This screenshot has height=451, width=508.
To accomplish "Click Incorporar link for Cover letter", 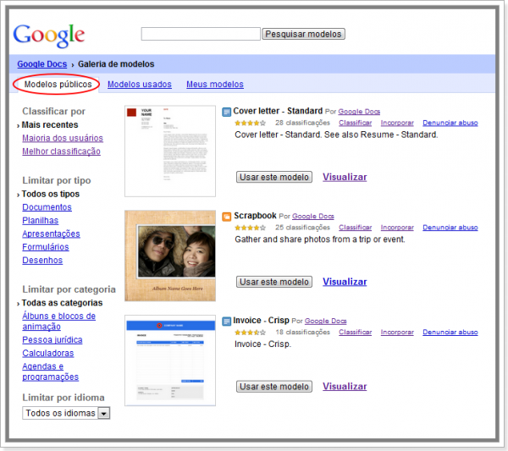I will coord(397,123).
